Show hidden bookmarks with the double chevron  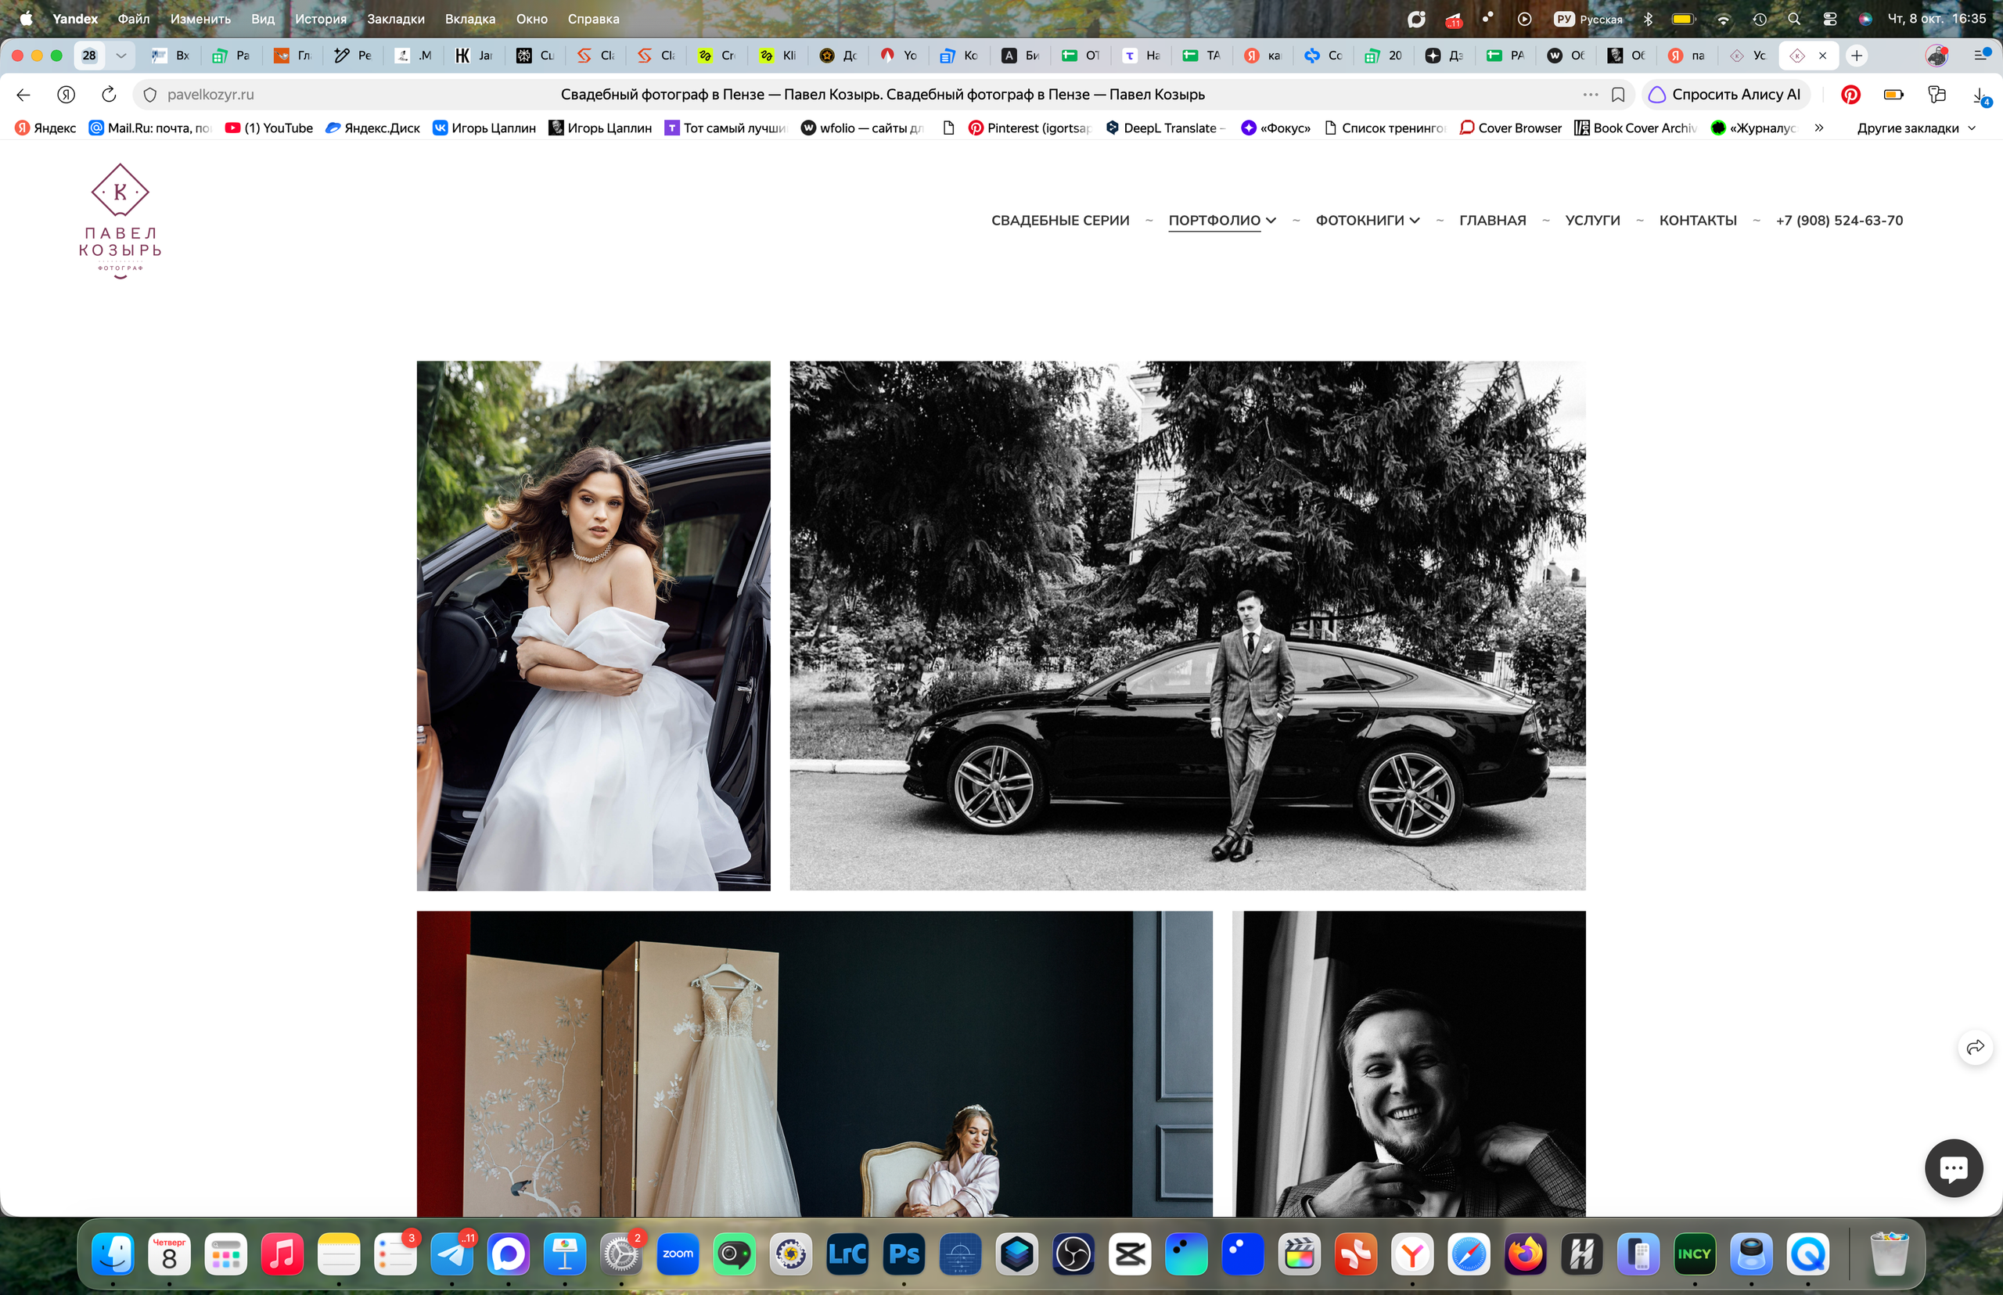click(x=1819, y=128)
